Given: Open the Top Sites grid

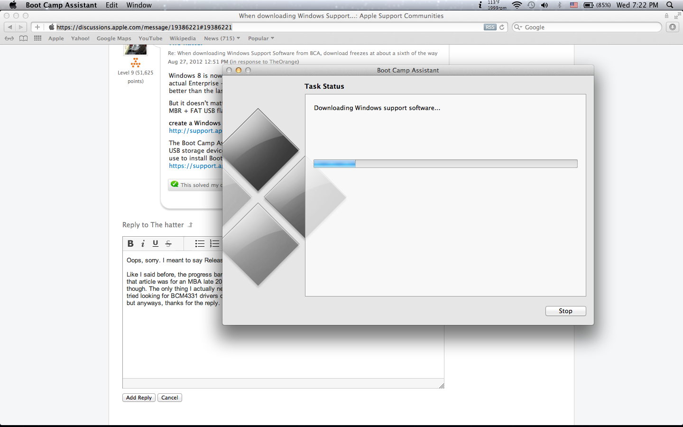Looking at the screenshot, I should [37, 38].
